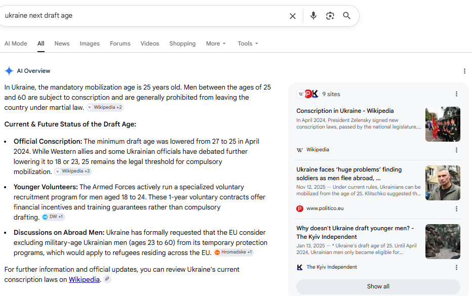472x296 pixels.
Task: Switch to the Shopping tab
Action: point(182,44)
